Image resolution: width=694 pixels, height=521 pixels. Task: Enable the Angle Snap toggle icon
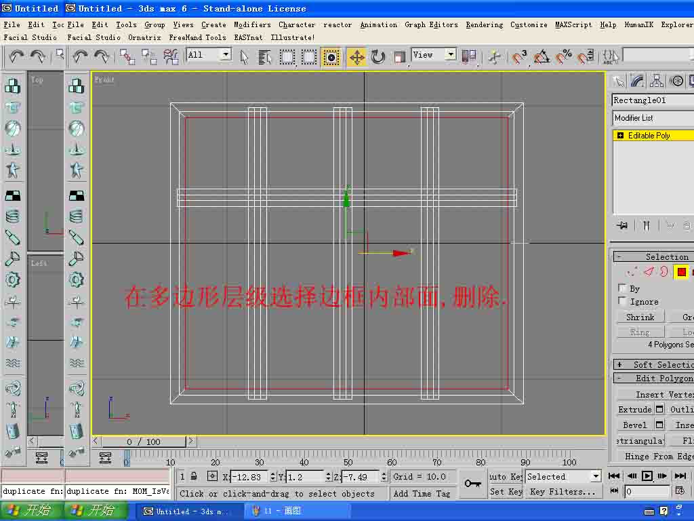pyautogui.click(x=542, y=57)
